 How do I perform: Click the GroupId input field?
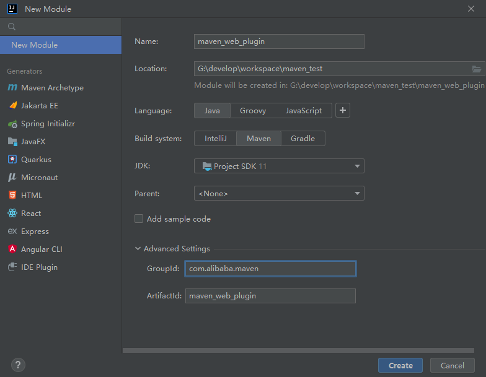[270, 269]
